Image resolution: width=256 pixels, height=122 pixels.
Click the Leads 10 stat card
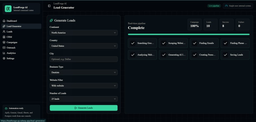211,24
